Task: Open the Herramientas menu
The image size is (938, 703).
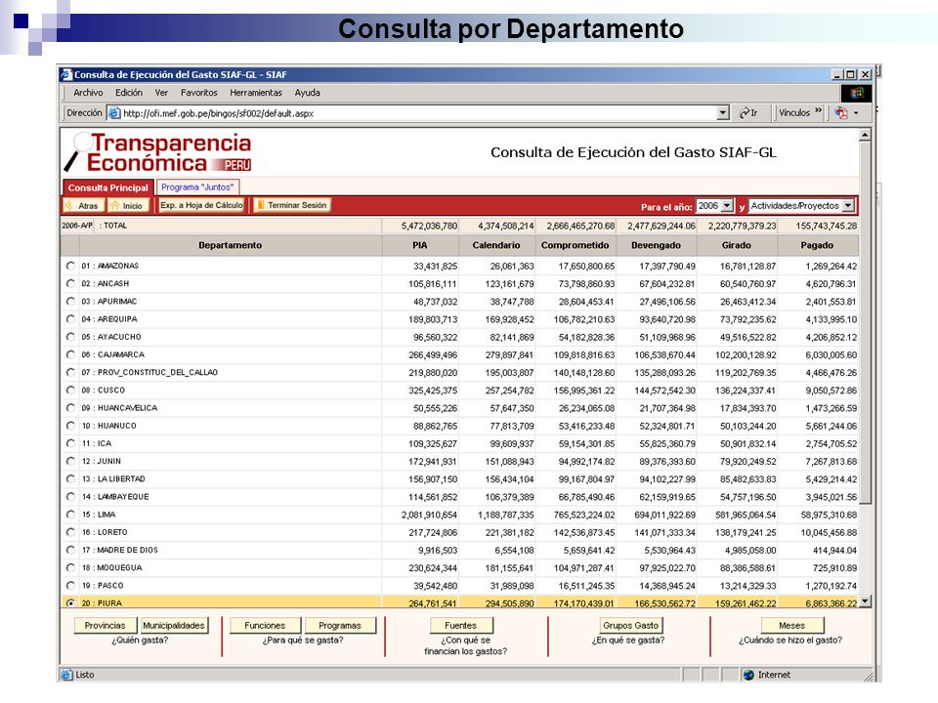Action: pyautogui.click(x=255, y=93)
